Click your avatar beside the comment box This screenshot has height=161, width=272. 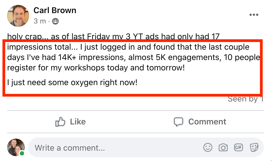(16, 147)
